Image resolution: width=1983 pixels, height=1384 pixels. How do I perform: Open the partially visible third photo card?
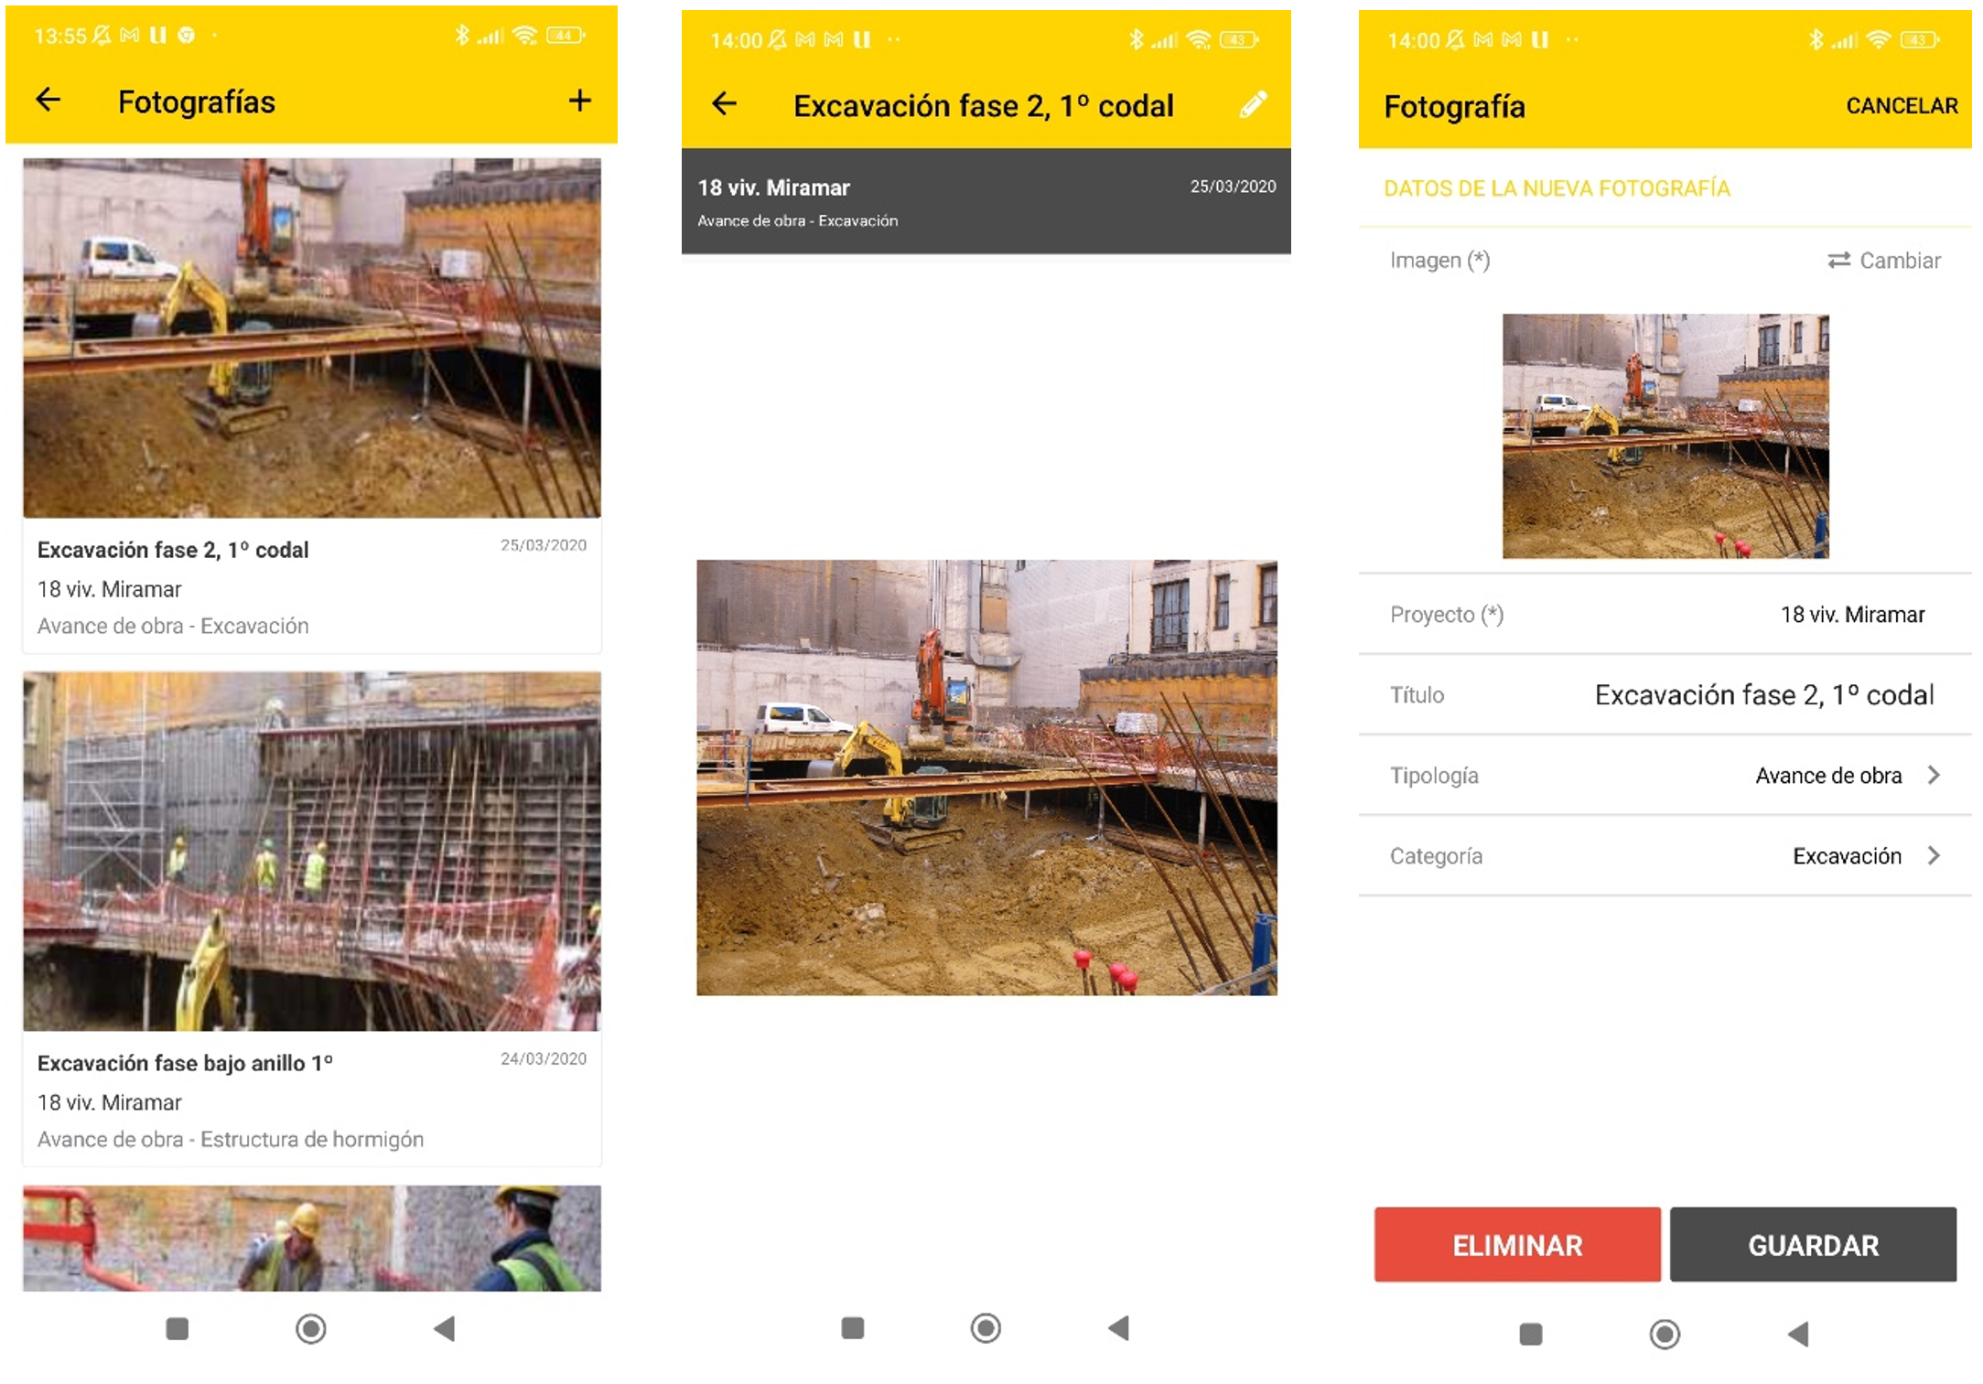coord(312,1238)
